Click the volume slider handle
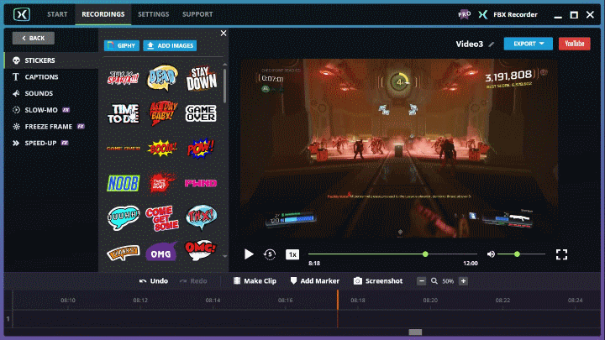 pos(517,254)
